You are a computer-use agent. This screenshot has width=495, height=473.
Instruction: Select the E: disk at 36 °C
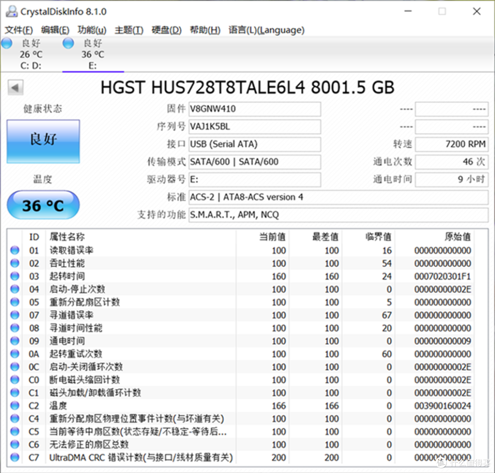[93, 54]
